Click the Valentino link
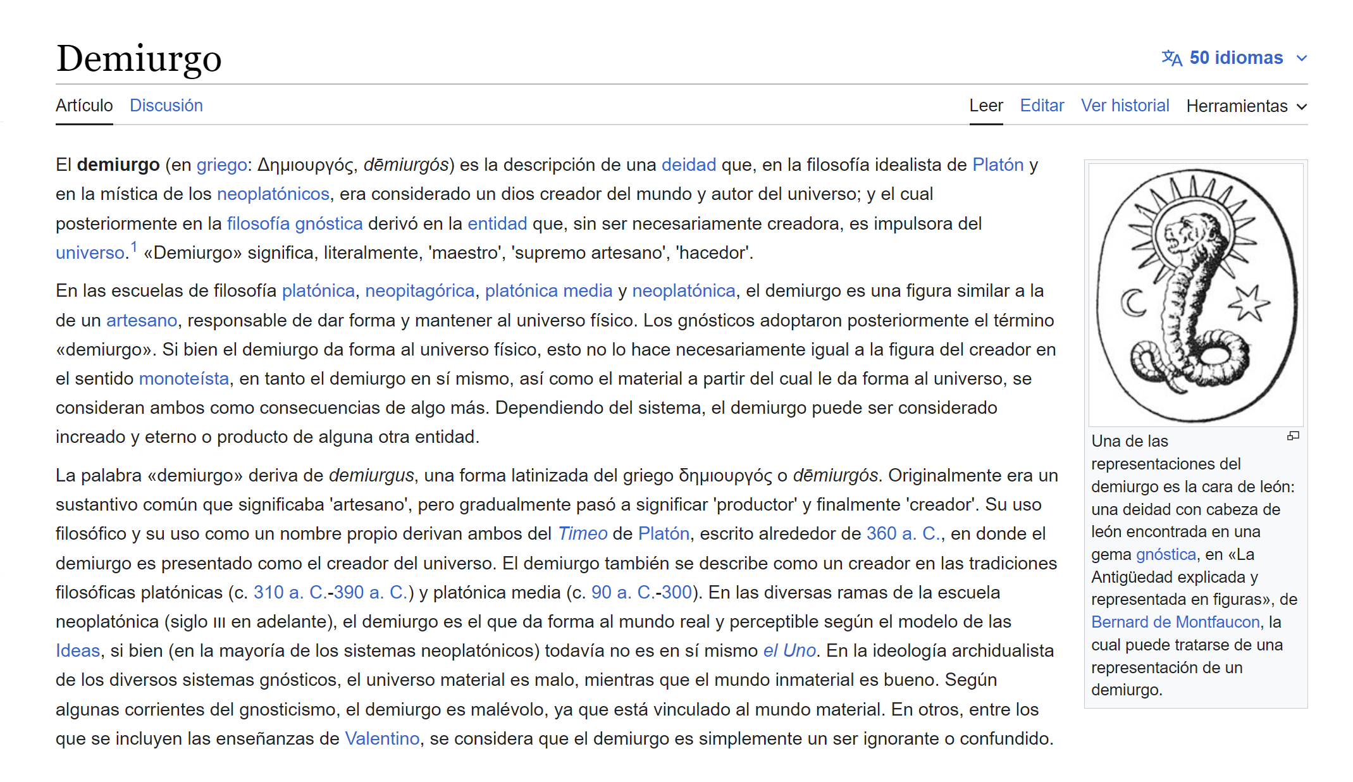This screenshot has width=1353, height=782. [382, 738]
